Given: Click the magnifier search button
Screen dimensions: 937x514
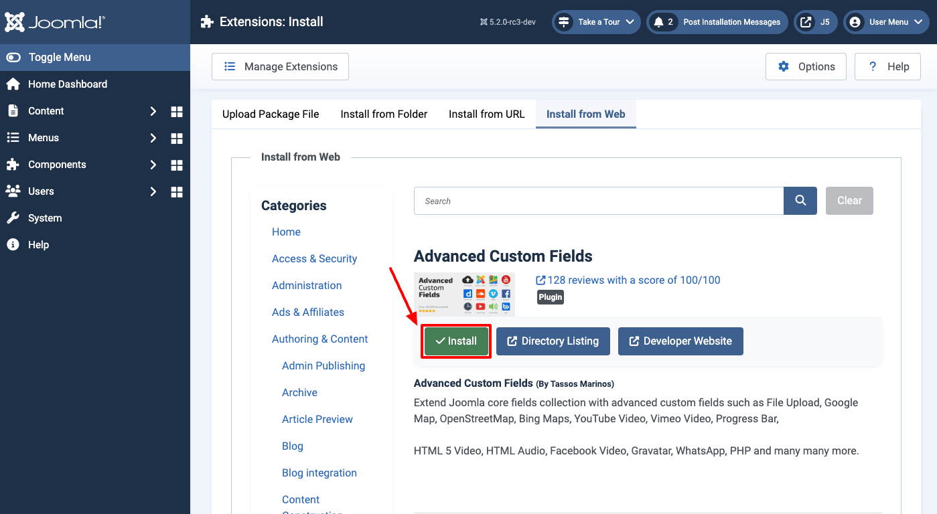Looking at the screenshot, I should pos(800,201).
